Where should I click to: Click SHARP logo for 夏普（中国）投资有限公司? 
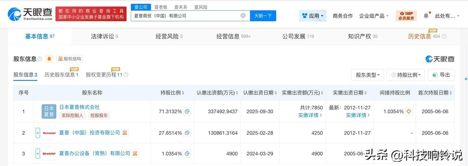coord(49,133)
